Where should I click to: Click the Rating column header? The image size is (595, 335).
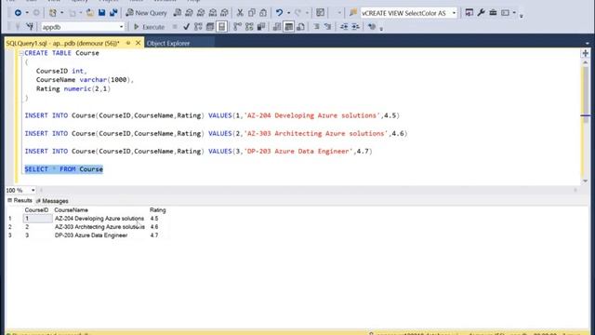157,210
